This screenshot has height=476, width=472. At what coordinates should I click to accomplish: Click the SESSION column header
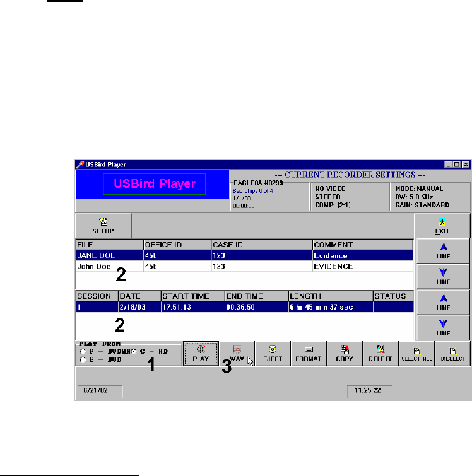click(x=97, y=296)
